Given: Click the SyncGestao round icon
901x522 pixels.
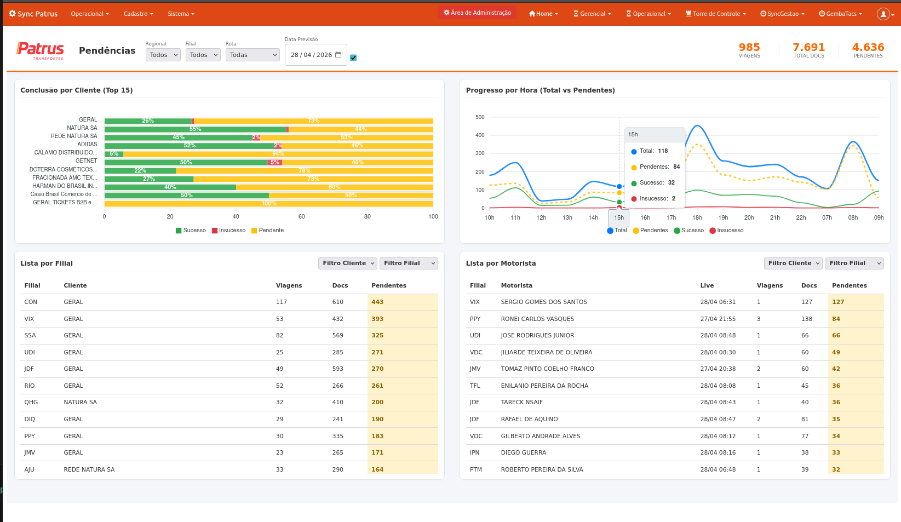Looking at the screenshot, I should coord(763,14).
